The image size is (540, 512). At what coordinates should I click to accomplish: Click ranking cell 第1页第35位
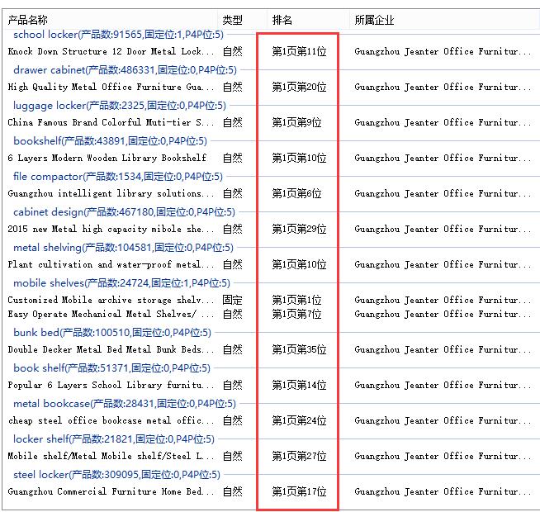[x=299, y=349]
